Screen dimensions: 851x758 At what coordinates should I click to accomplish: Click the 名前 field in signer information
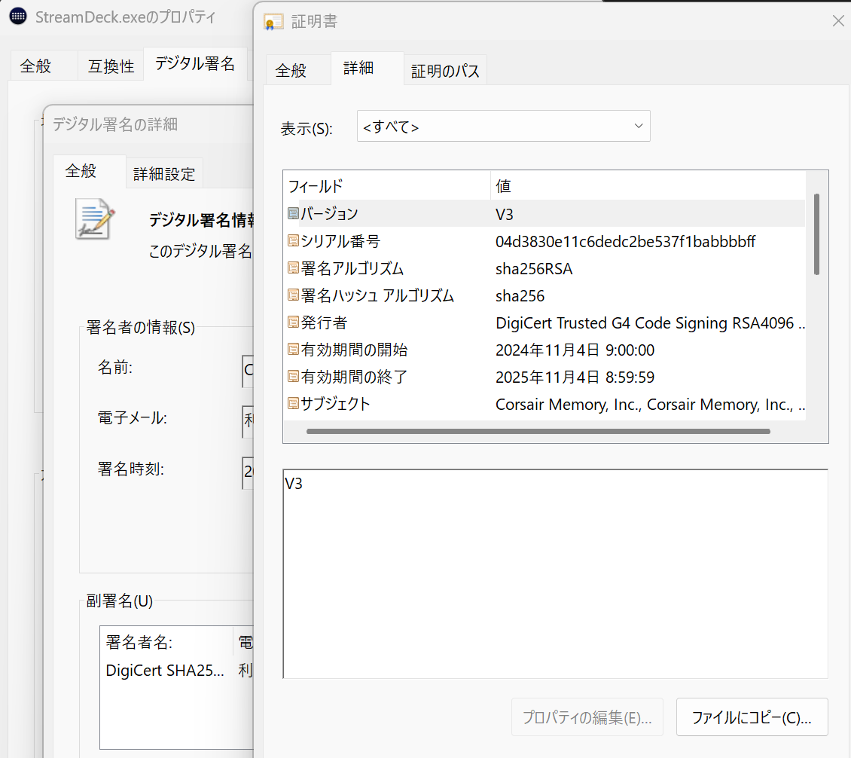(248, 371)
